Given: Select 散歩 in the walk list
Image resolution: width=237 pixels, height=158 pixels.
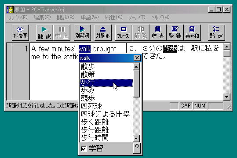Looking at the screenshot, I should [106, 67].
